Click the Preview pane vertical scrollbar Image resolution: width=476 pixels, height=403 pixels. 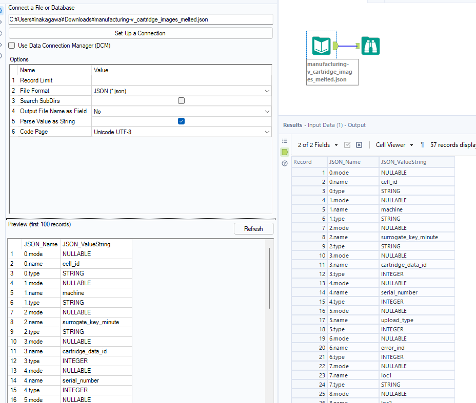pyautogui.click(x=269, y=278)
